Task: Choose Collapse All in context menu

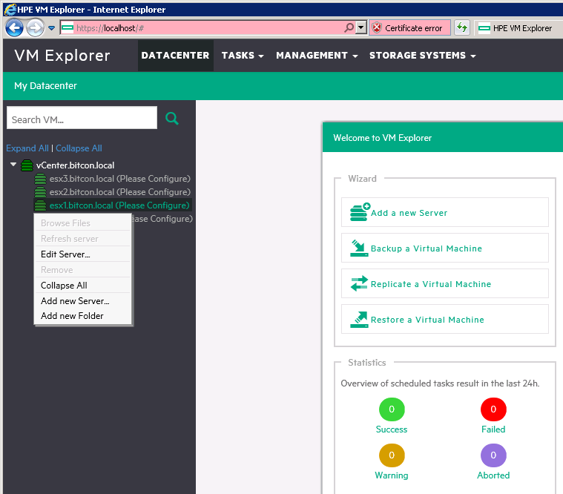Action: (x=82, y=286)
